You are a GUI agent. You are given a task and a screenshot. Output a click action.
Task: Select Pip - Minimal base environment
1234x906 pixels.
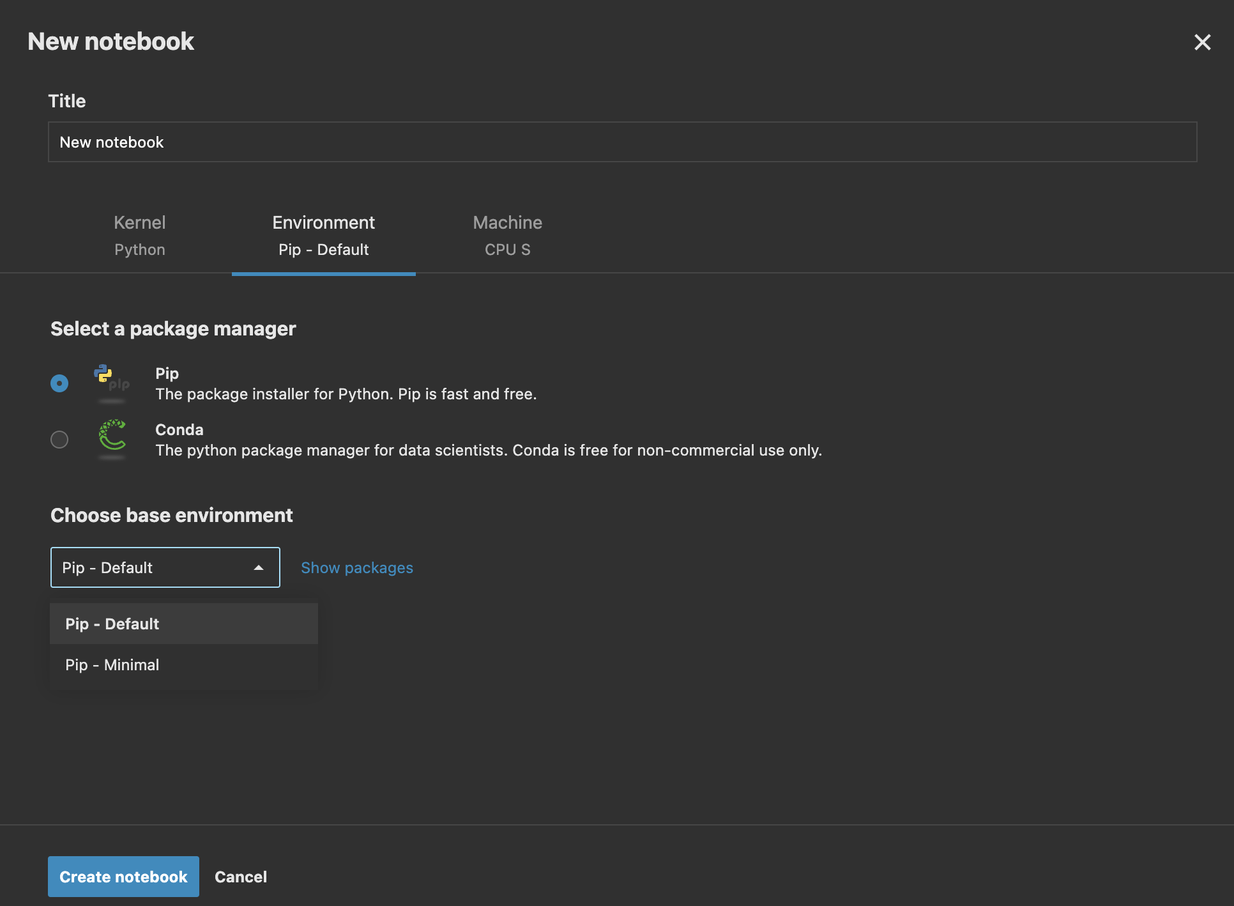click(x=112, y=664)
